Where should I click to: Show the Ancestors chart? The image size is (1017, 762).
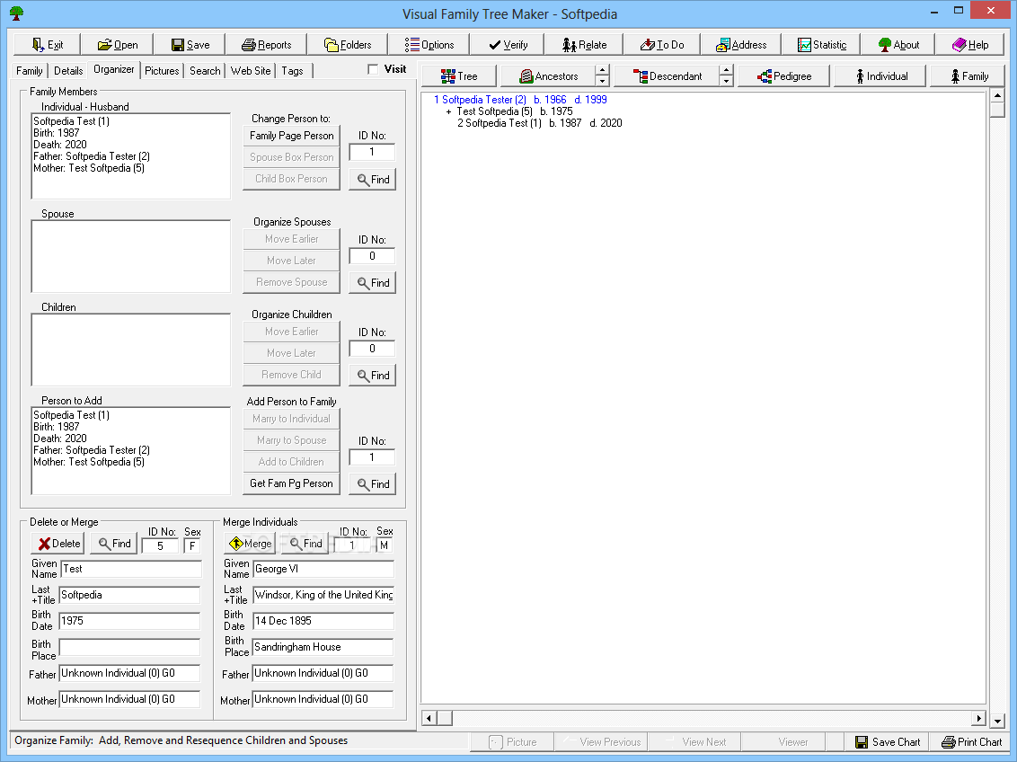coord(547,75)
